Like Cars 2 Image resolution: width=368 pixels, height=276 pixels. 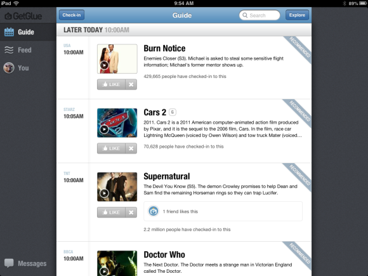pyautogui.click(x=111, y=148)
